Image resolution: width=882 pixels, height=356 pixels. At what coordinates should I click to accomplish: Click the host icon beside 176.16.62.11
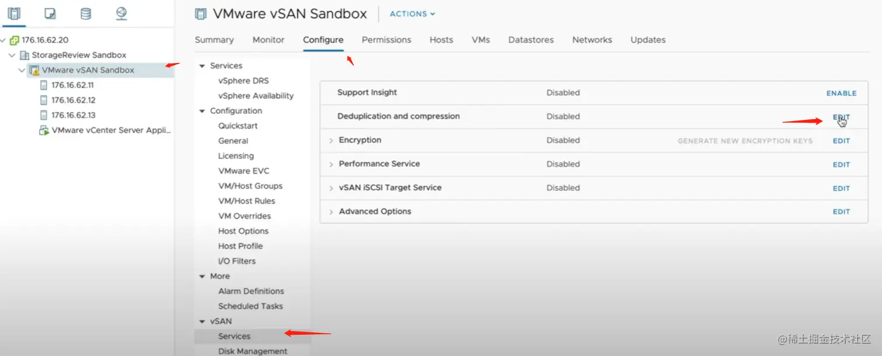(x=44, y=85)
